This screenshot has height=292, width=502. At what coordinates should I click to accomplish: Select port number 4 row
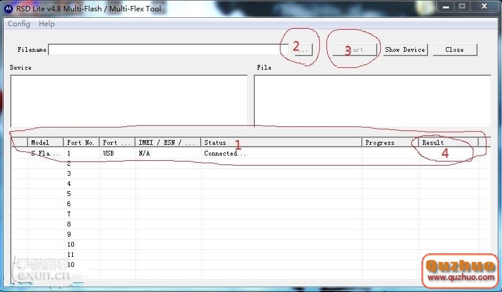point(251,184)
